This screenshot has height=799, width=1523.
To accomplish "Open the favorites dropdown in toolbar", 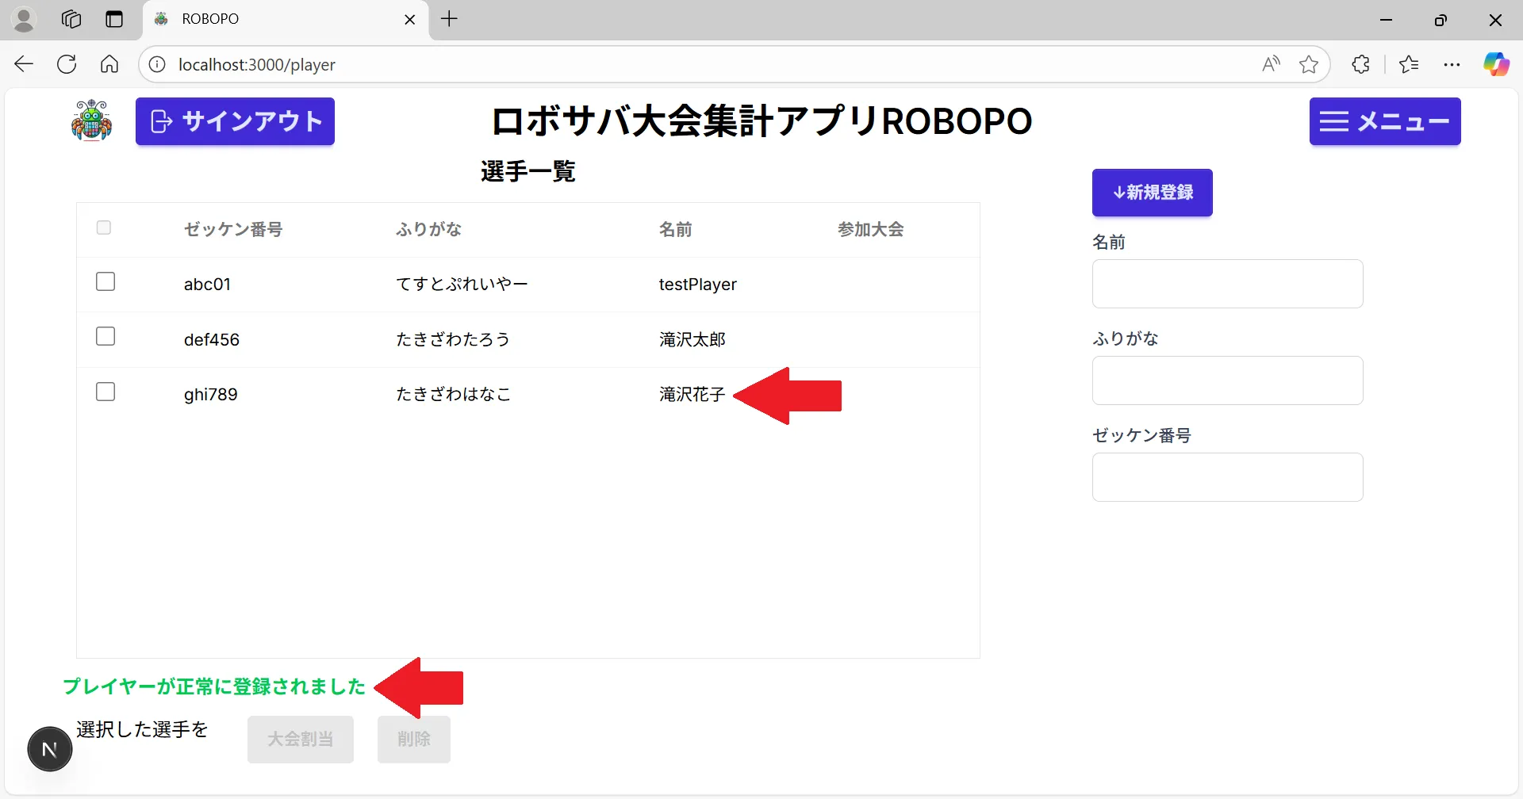I will 1410,64.
